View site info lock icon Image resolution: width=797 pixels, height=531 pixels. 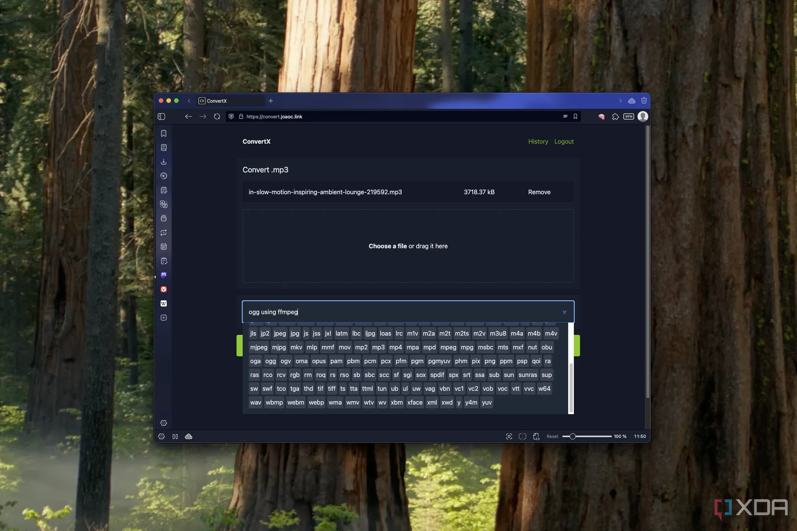coord(241,116)
